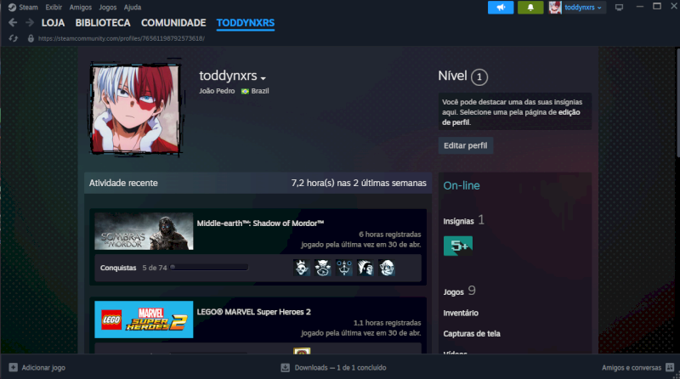Click the LEGO Marvel achievement icon
The image size is (680, 379).
[x=302, y=350]
